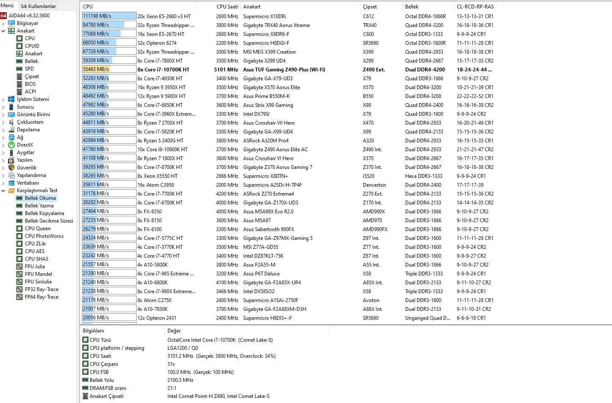Switch to Sık Kullanılanlar tab

pos(38,6)
